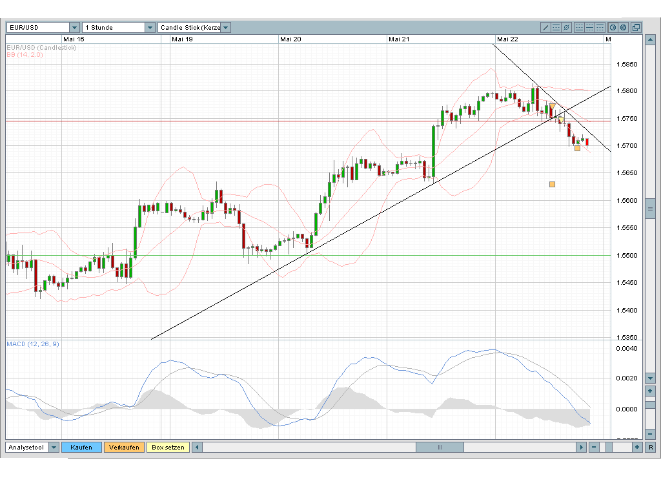661x496 pixels.
Task: Click the horizontal scrollbar thumb
Action: (x=440, y=447)
